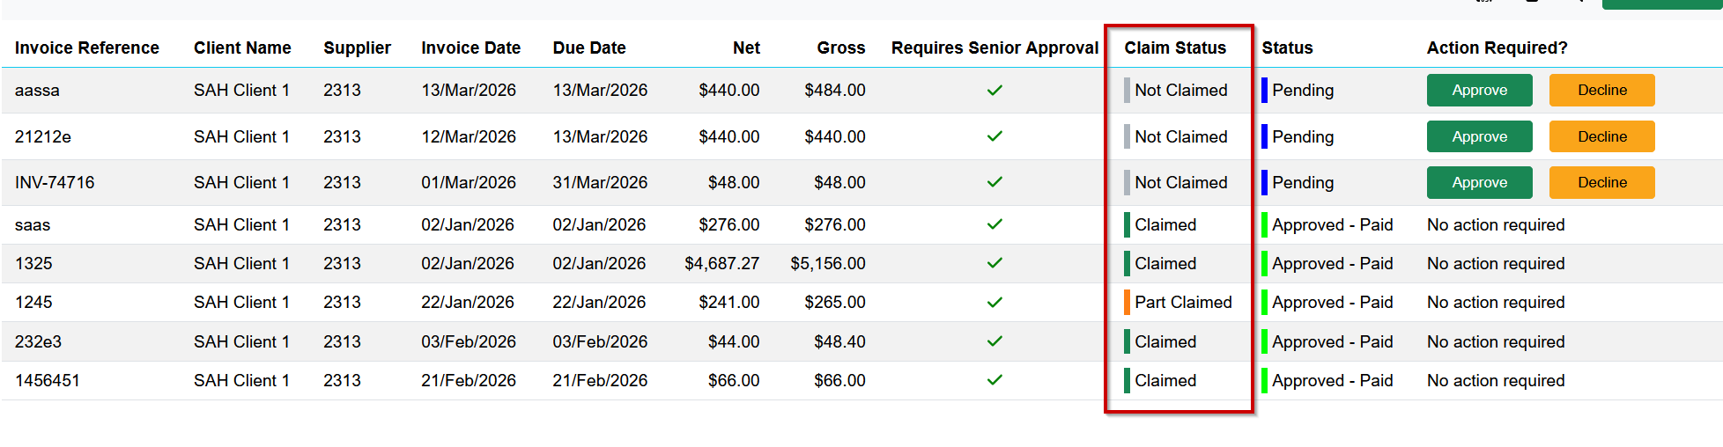Image resolution: width=1723 pixels, height=447 pixels.
Task: Approve invoice INV-74716
Action: click(1479, 182)
